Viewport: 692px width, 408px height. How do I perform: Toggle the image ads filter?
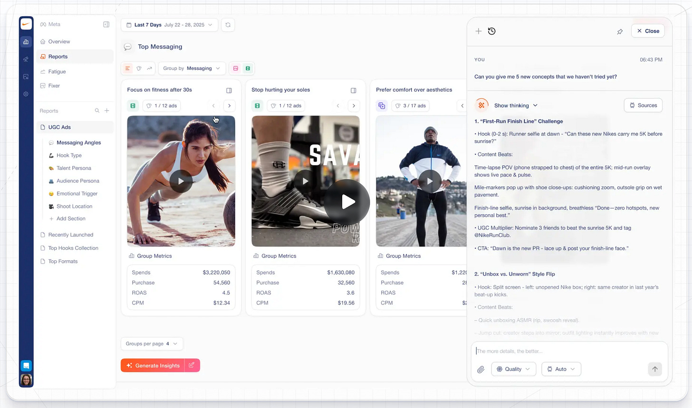click(x=235, y=68)
